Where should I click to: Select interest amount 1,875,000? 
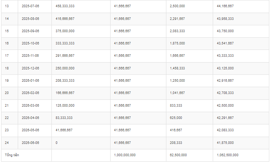[x=177, y=43]
